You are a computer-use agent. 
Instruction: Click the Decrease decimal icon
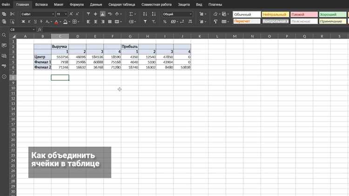182,21
